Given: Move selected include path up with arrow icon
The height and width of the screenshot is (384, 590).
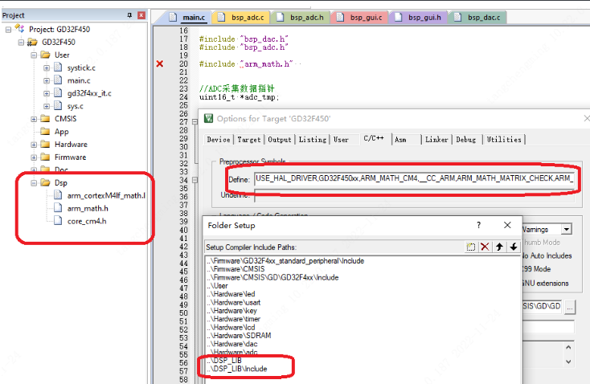Looking at the screenshot, I should point(499,247).
